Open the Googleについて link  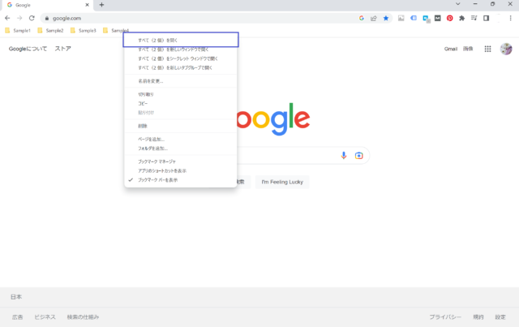(28, 49)
